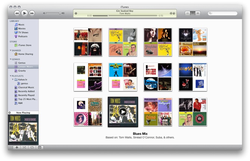250x161 pixels.
Task: Click the arrow icon right of display
Action: coord(174,13)
